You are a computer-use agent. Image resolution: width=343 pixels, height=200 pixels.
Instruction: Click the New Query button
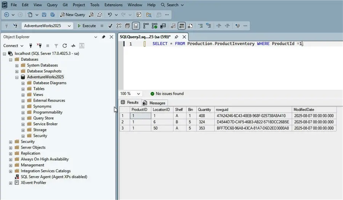[x=73, y=14]
